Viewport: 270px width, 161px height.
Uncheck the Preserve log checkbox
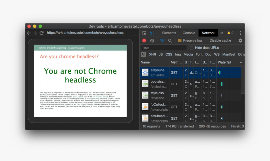point(180,40)
